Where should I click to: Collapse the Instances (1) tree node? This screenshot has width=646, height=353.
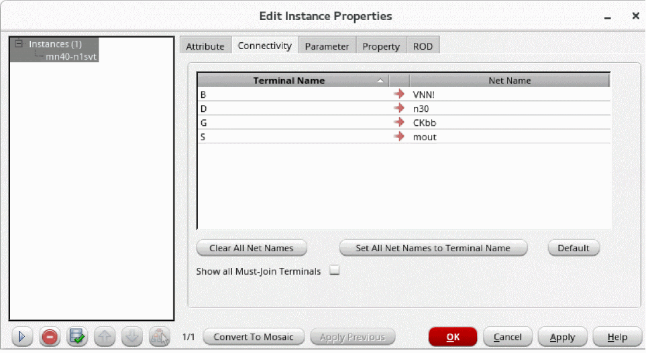click(x=19, y=43)
